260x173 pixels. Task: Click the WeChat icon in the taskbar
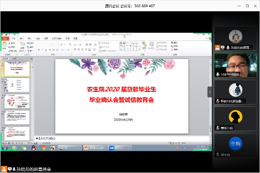point(24,148)
